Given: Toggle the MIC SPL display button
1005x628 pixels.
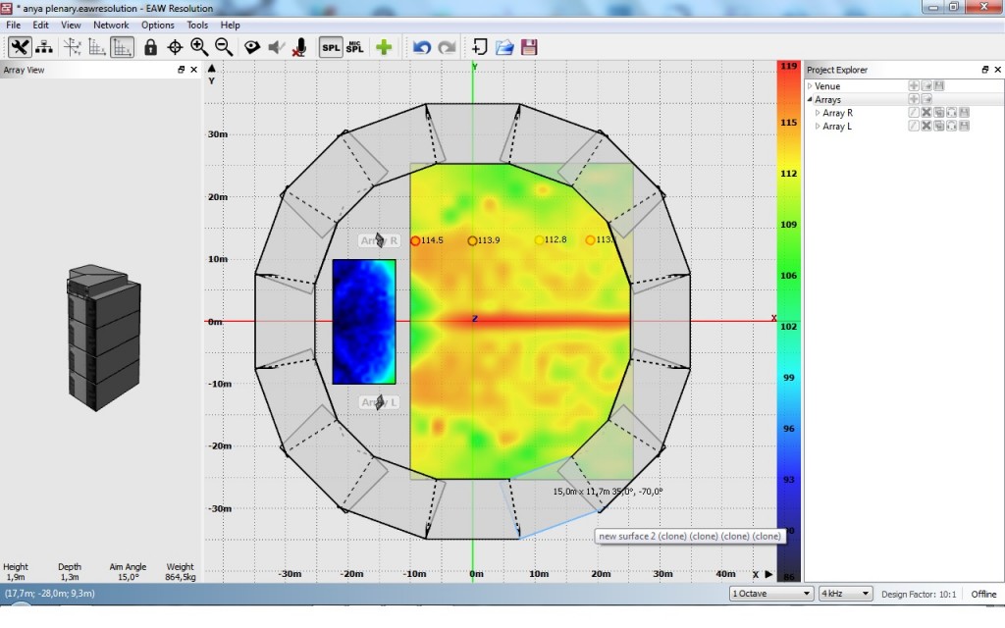Looking at the screenshot, I should tap(354, 47).
